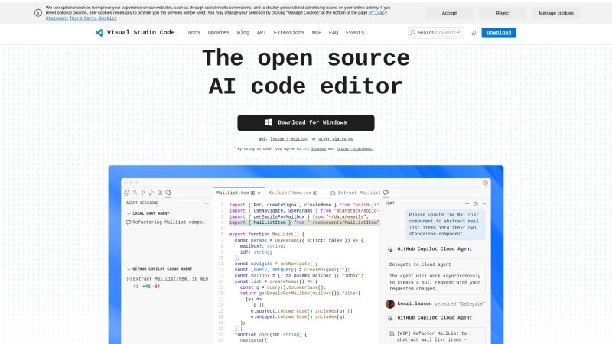612x344 pixels.
Task: Select the Refactoring MailList compo… session
Action: [168, 222]
